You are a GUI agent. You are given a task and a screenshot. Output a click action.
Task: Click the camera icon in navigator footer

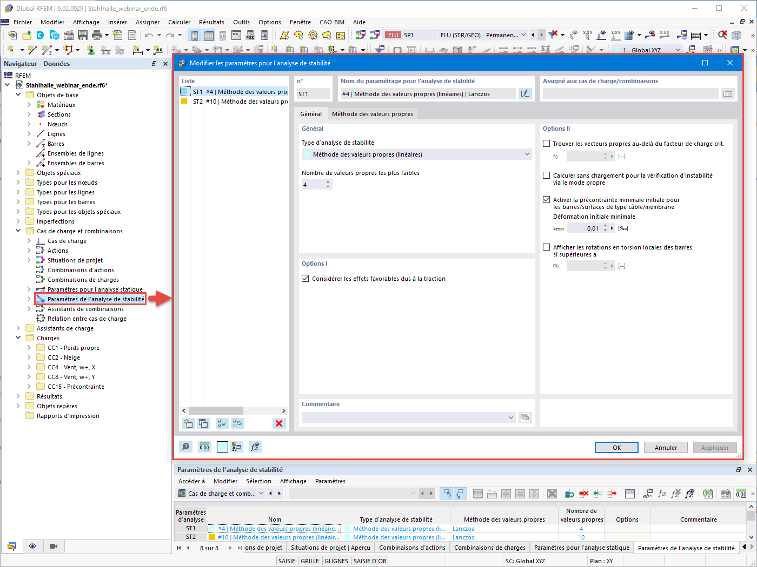[53, 546]
